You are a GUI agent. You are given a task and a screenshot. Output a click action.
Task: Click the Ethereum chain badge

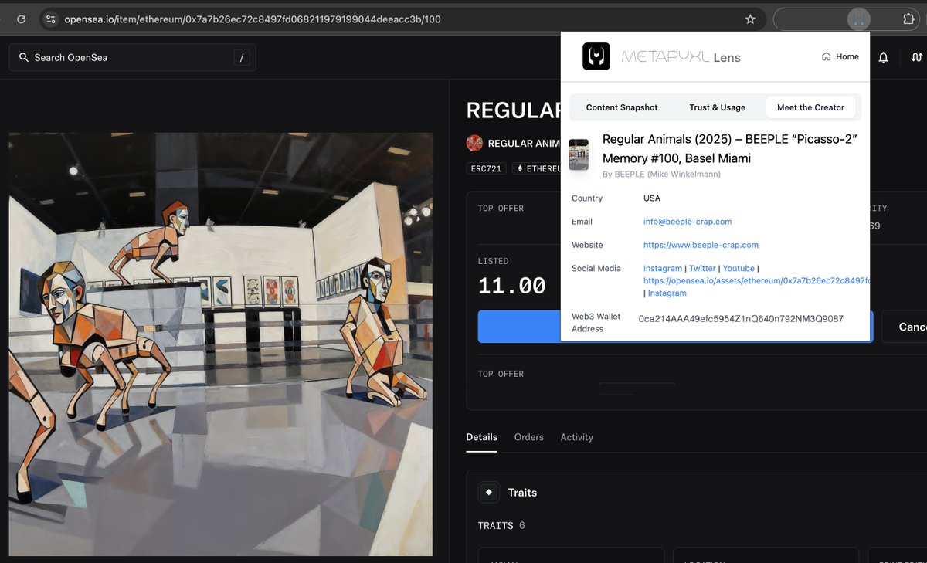click(x=537, y=168)
